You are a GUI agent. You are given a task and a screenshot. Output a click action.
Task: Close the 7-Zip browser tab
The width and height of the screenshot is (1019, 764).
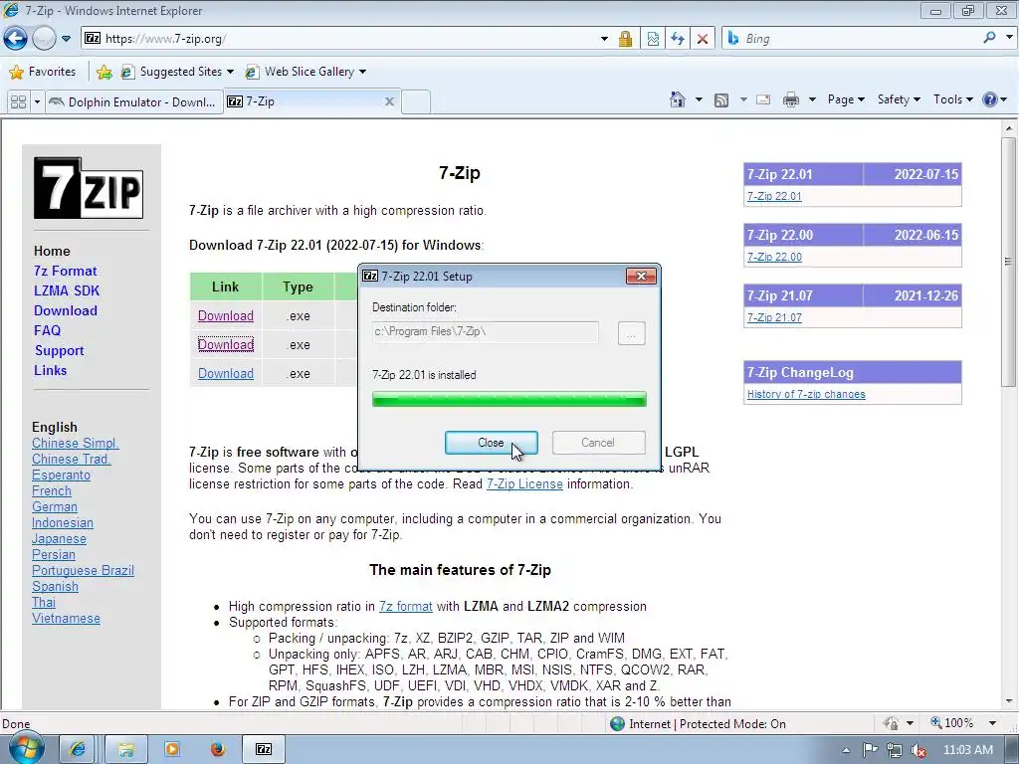[389, 101]
